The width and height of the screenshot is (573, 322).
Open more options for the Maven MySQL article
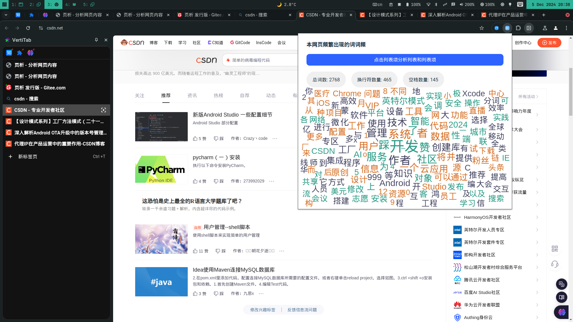[x=261, y=294]
